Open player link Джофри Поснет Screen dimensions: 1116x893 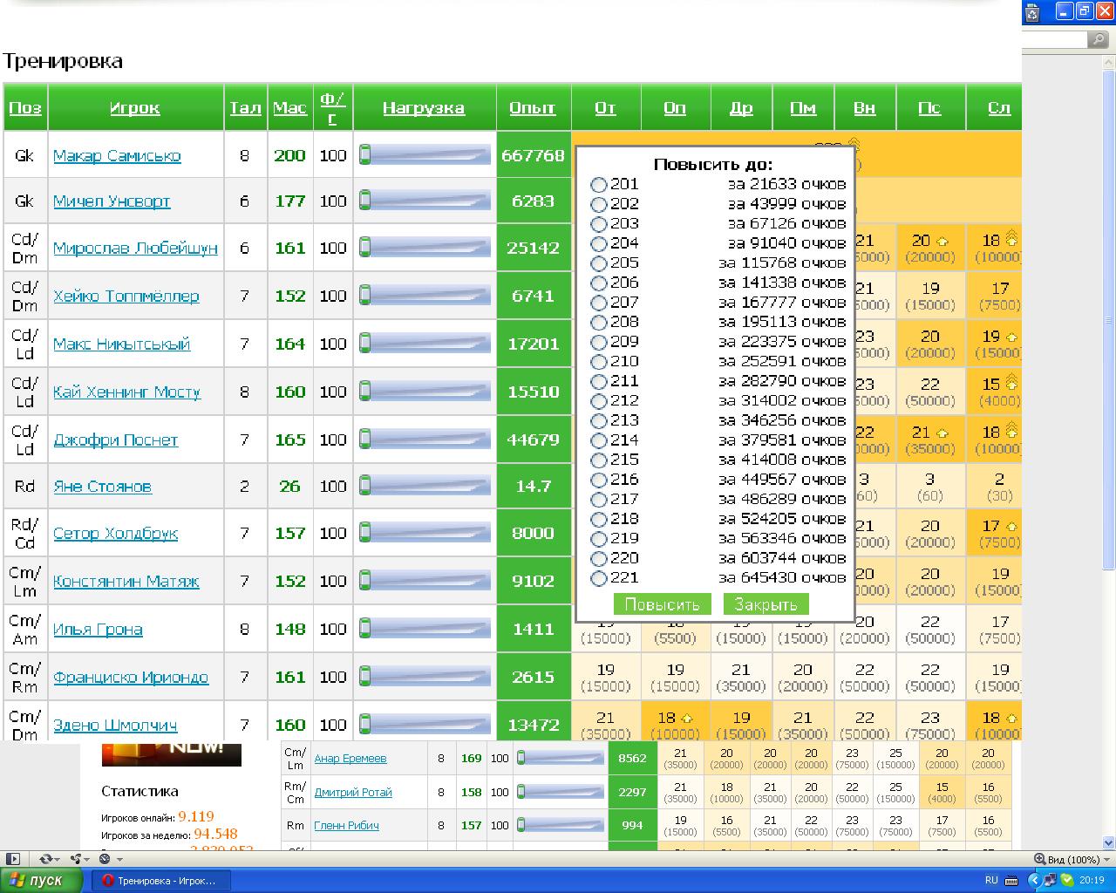coord(115,440)
